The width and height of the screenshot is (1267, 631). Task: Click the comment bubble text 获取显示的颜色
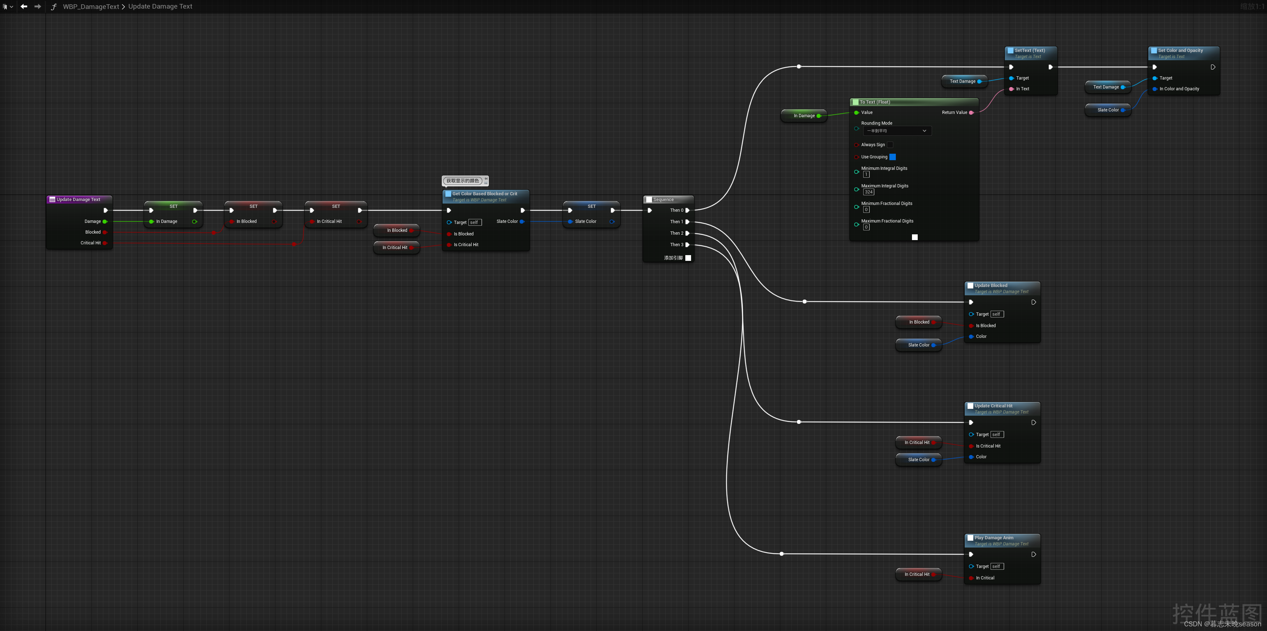[x=462, y=181]
